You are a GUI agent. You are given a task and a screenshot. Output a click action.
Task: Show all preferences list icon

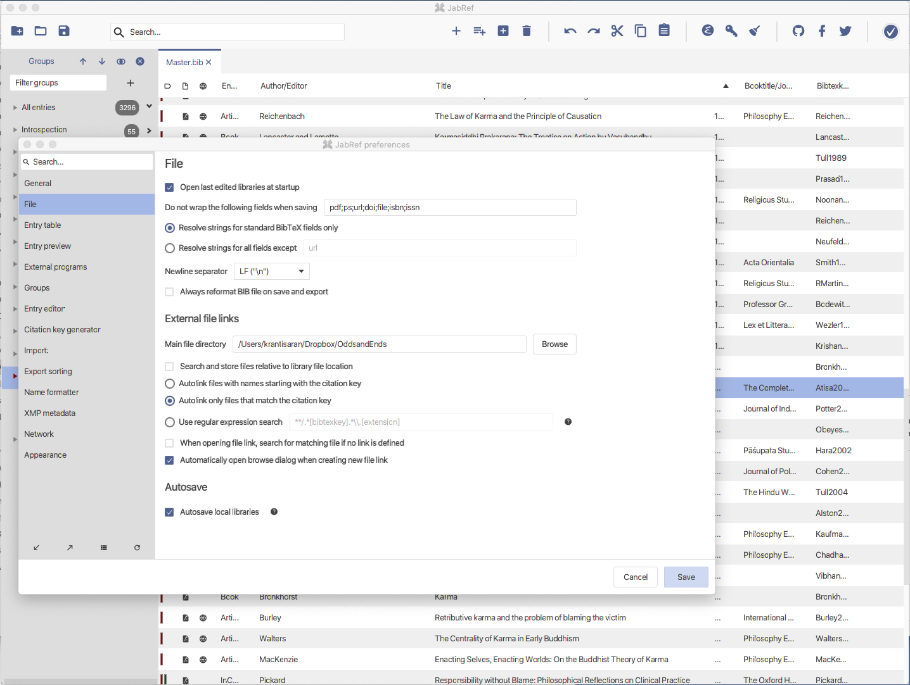104,548
